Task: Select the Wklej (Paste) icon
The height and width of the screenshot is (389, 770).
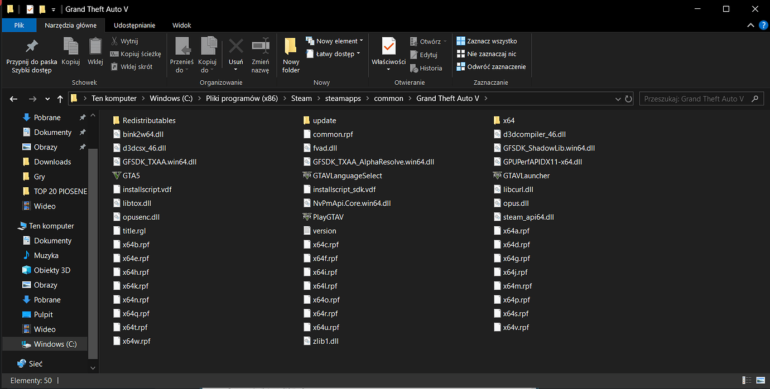Action: pos(95,53)
